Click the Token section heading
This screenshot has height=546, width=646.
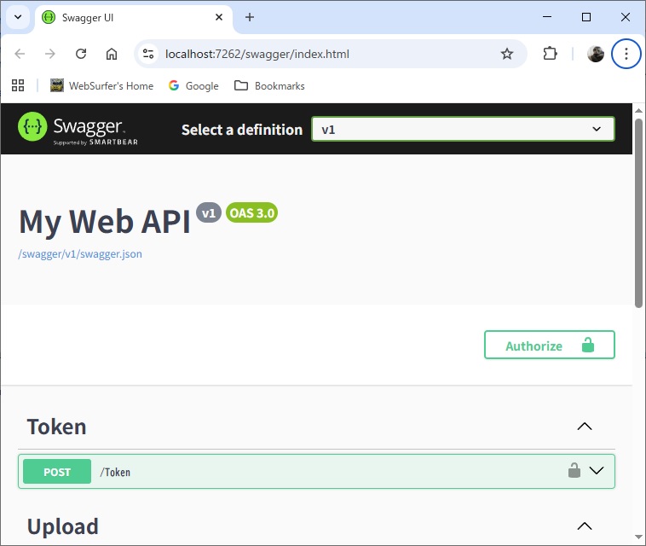57,427
